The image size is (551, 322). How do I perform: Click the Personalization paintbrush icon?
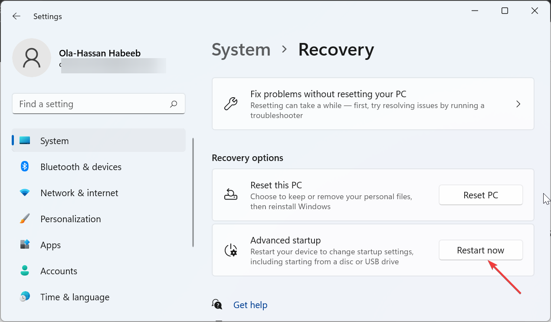(x=25, y=219)
